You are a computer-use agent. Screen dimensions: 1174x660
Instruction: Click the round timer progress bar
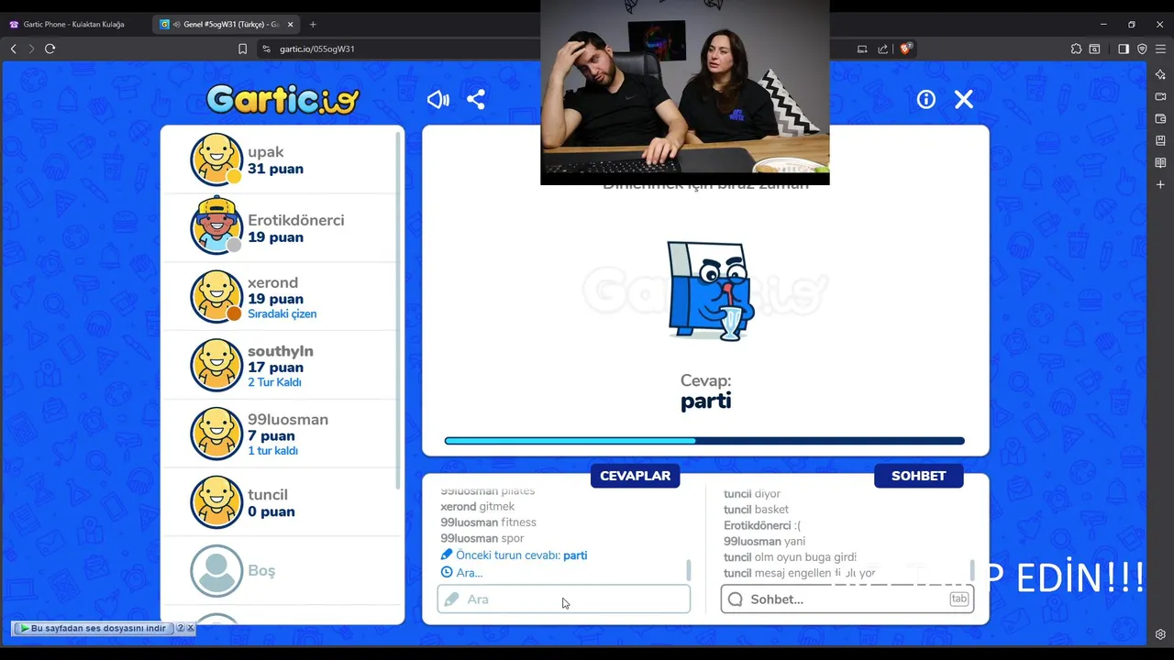pos(704,441)
